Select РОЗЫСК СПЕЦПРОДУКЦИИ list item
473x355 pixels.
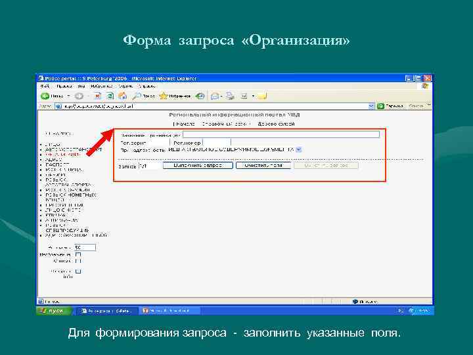point(67,228)
